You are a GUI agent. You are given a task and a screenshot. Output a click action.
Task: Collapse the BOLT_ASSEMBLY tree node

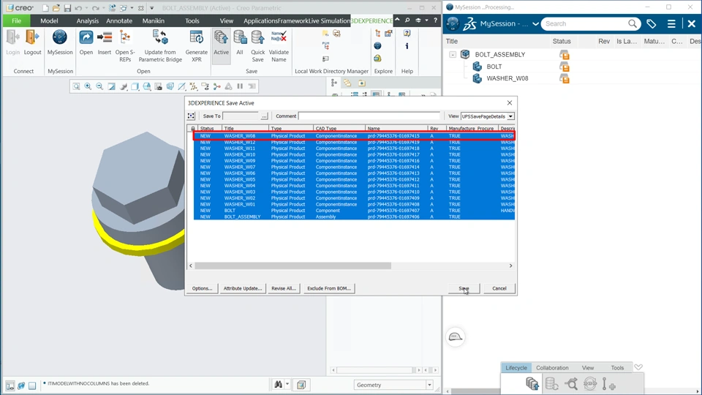(x=453, y=55)
